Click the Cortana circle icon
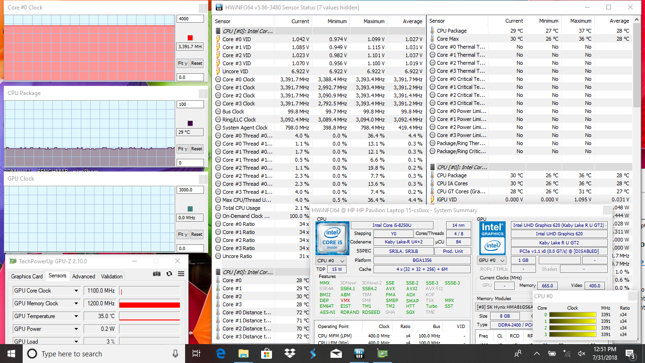 coord(32,354)
